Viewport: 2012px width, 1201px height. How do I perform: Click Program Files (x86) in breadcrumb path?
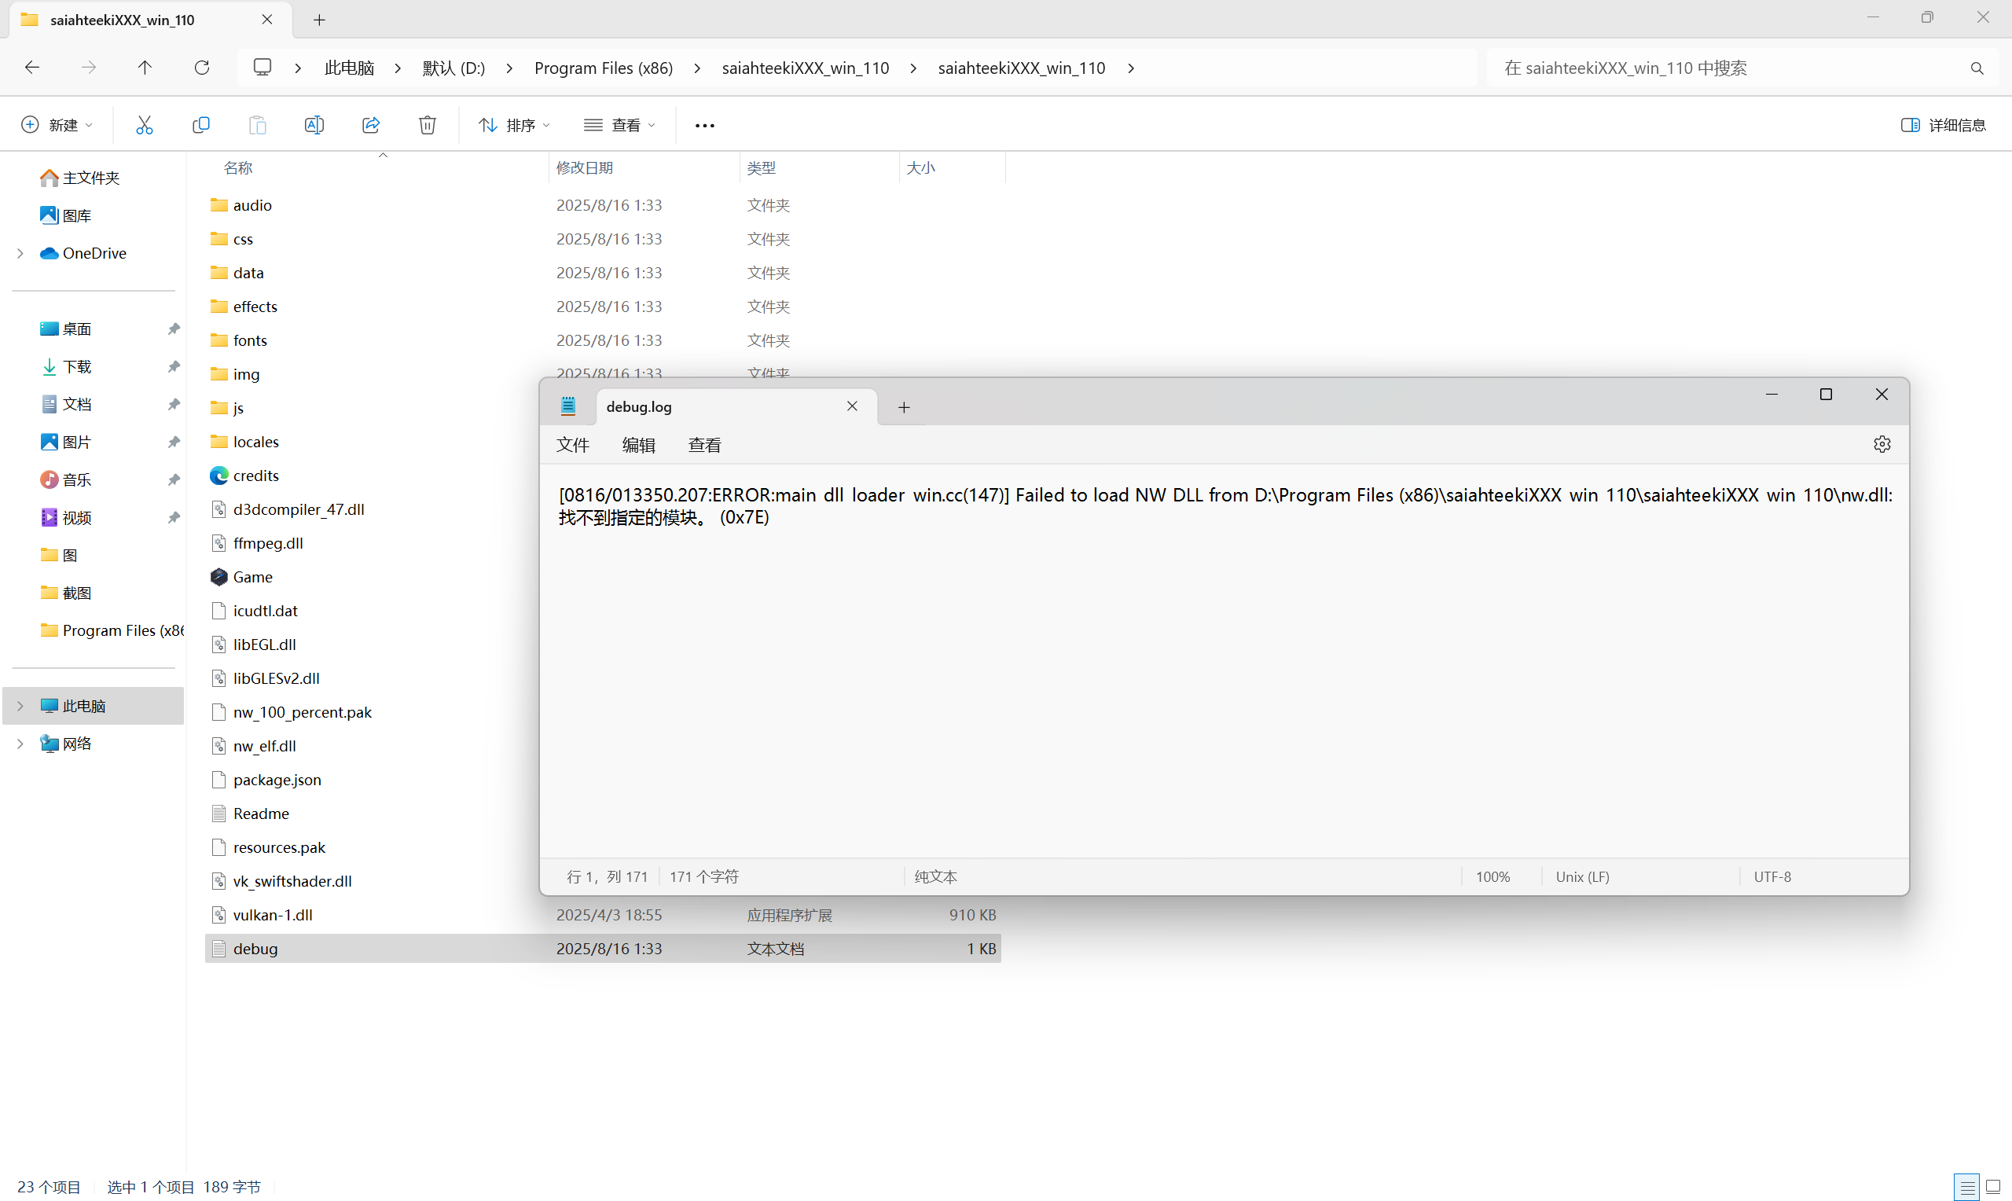pos(604,68)
